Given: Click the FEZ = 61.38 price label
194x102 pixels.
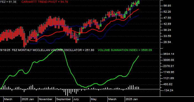Looking at the screenshot, I should pos(8,2).
